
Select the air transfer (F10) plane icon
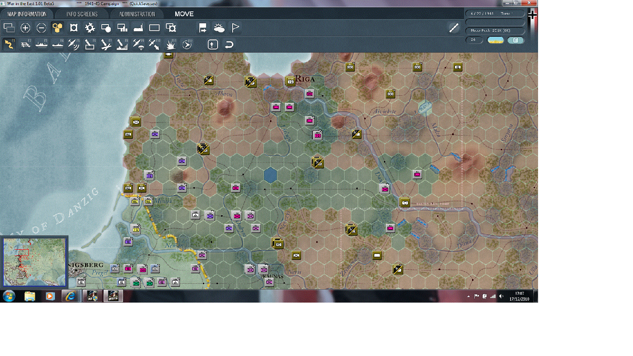pyautogui.click(x=154, y=44)
